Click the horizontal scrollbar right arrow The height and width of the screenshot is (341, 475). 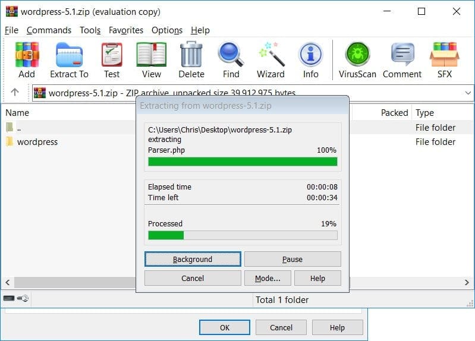[467, 283]
